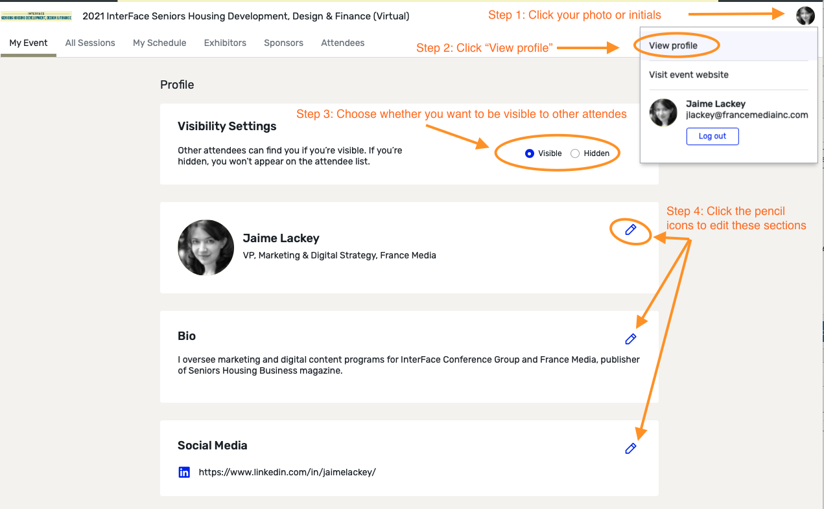
Task: Click the Log out button
Action: click(x=712, y=136)
